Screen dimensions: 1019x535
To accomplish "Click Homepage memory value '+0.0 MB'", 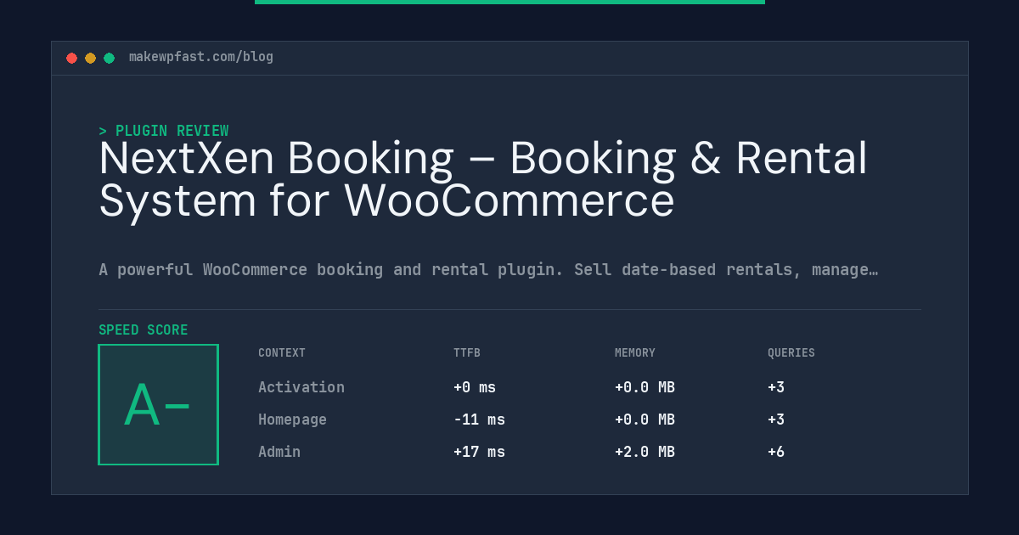I will [645, 420].
